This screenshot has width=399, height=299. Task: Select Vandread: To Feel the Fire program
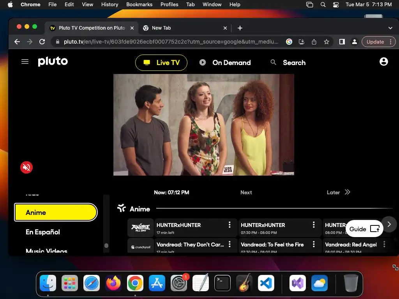tap(279, 246)
